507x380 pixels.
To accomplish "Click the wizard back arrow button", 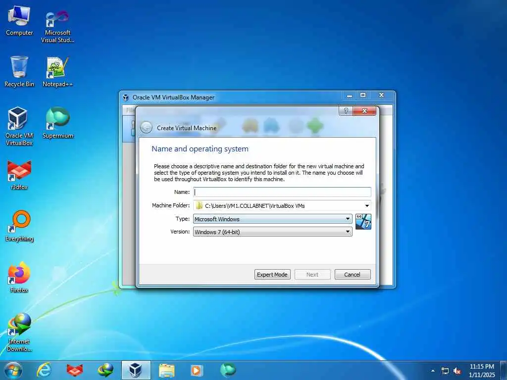I will (146, 128).
